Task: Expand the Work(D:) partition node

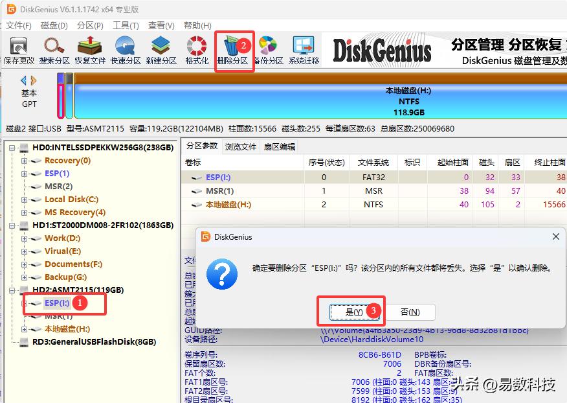Action: tap(24, 238)
